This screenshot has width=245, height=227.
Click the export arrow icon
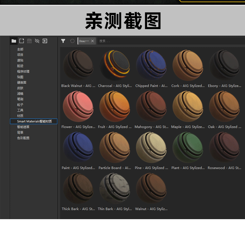pos(45,41)
